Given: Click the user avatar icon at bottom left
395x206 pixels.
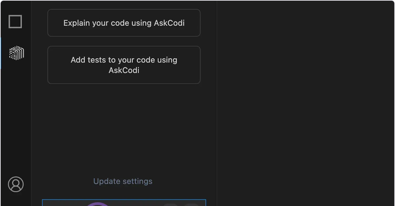Looking at the screenshot, I should click(x=16, y=184).
